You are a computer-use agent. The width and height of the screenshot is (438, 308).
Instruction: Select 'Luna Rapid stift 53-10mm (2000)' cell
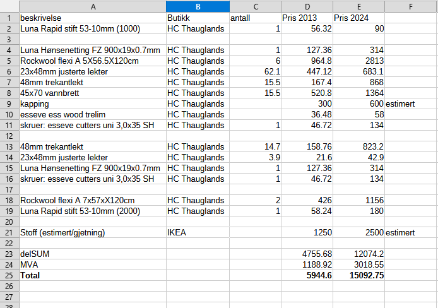click(x=93, y=211)
